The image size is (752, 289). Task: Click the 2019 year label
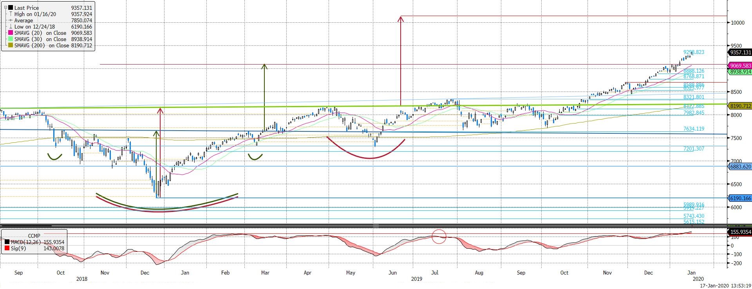(416, 279)
